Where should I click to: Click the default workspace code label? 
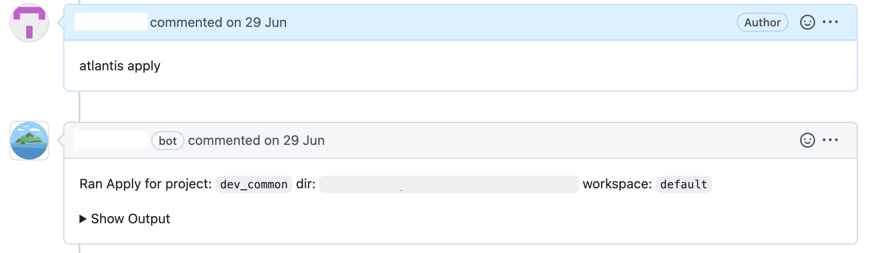coord(683,184)
